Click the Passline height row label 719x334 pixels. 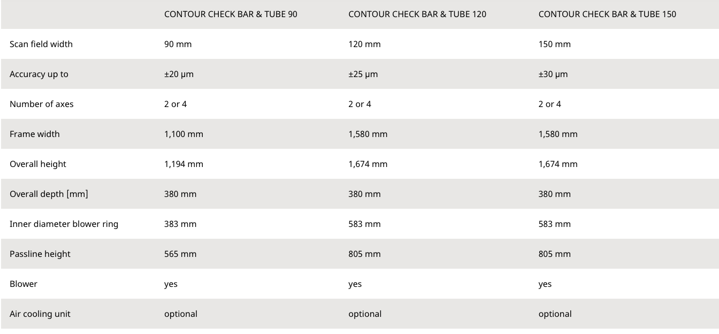click(40, 254)
